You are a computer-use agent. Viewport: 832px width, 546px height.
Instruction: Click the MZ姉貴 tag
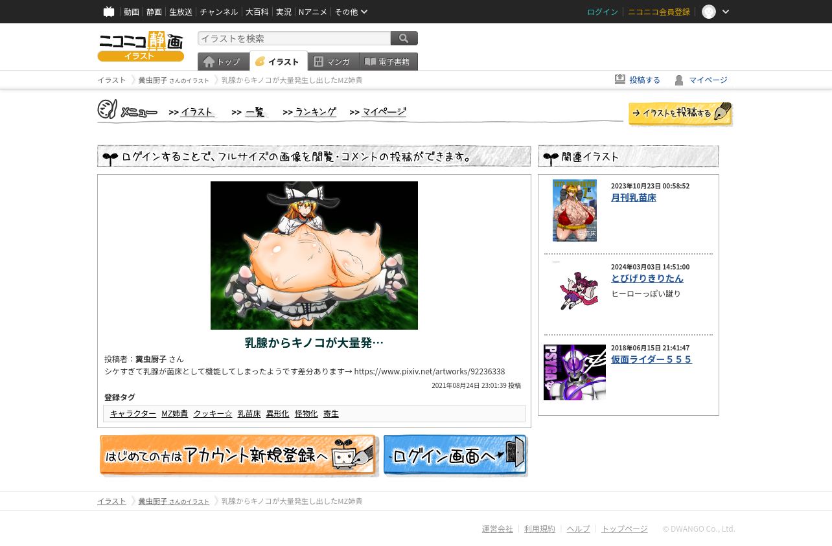174,413
